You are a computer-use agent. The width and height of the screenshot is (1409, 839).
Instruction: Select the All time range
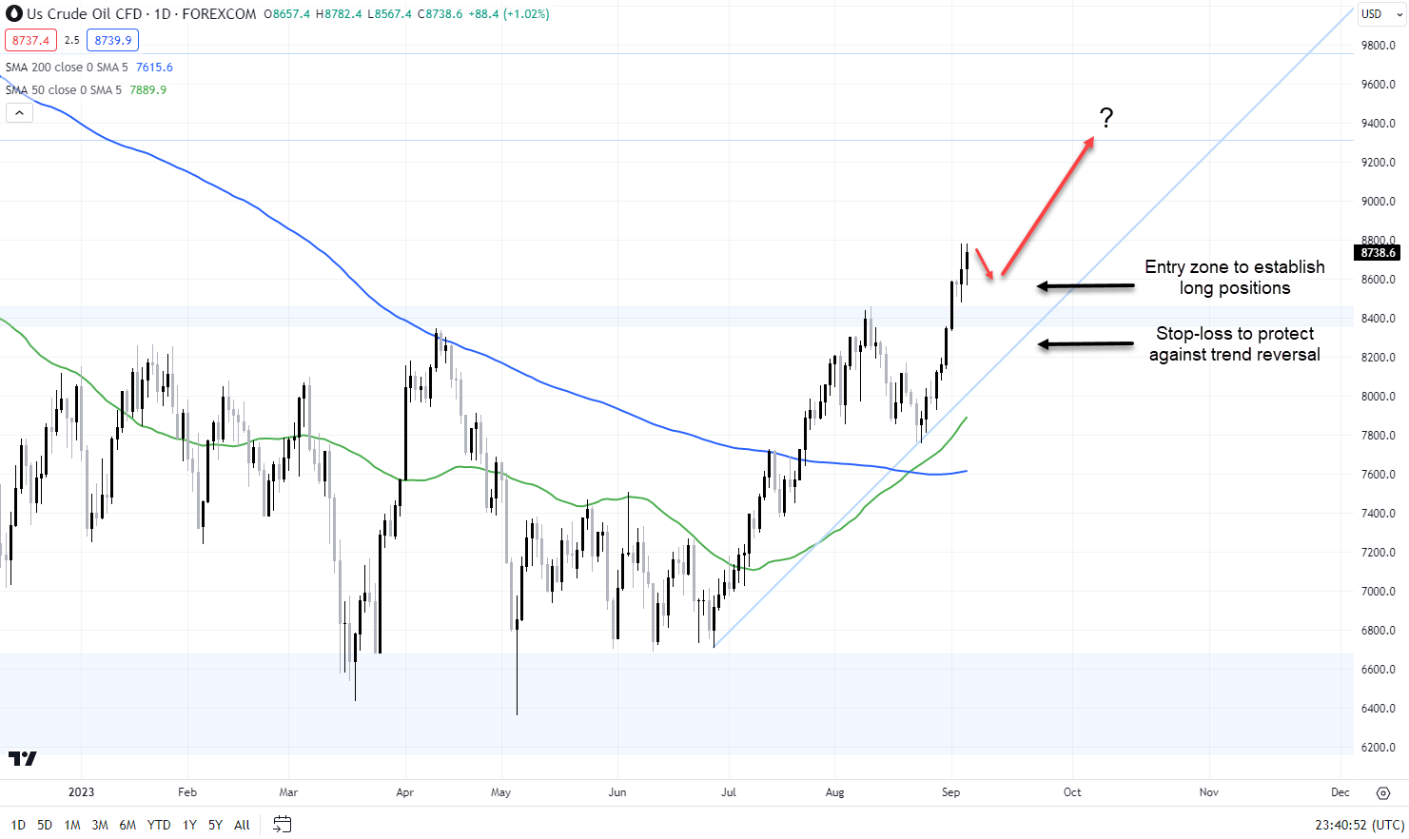click(242, 825)
